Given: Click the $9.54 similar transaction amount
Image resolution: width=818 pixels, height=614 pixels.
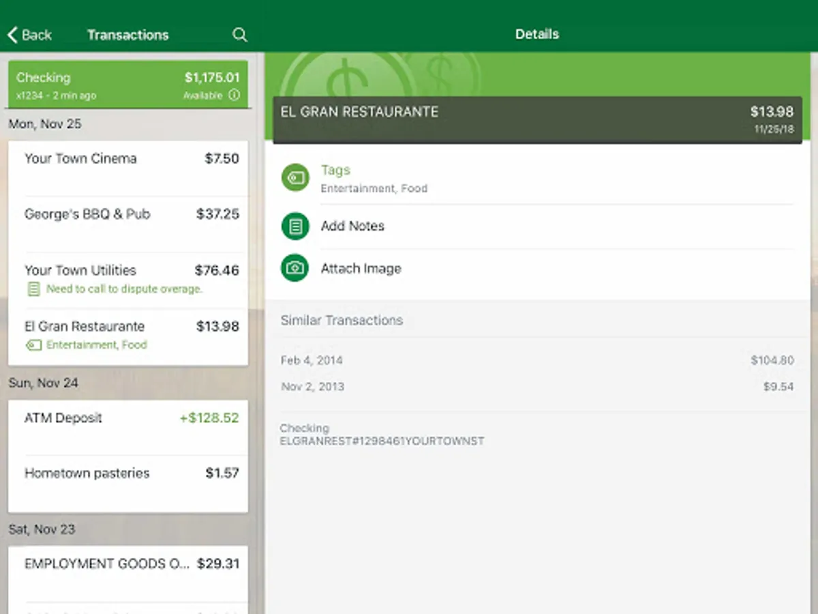Looking at the screenshot, I should pos(778,387).
